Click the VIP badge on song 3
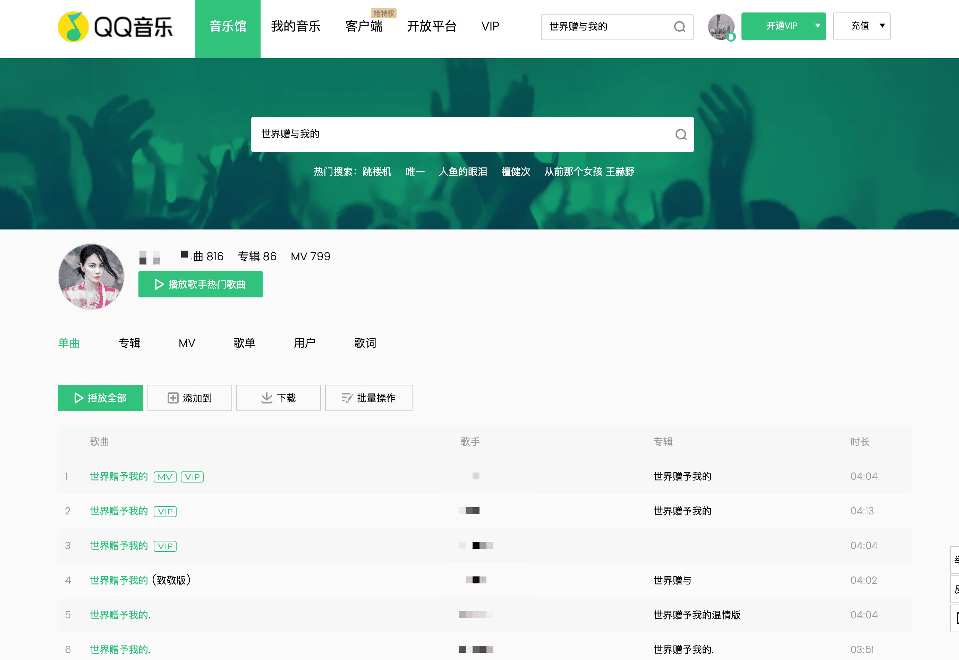The width and height of the screenshot is (959, 660). point(165,546)
